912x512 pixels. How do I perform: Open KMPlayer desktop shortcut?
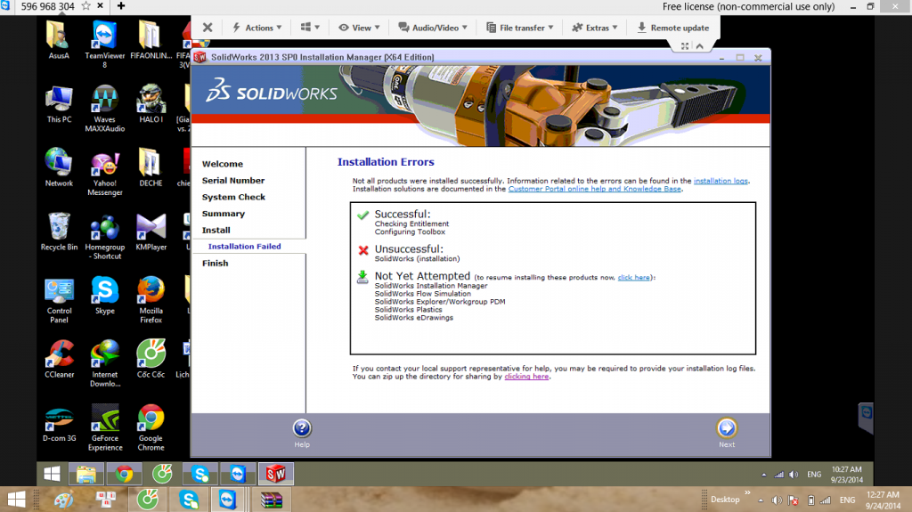click(x=151, y=232)
